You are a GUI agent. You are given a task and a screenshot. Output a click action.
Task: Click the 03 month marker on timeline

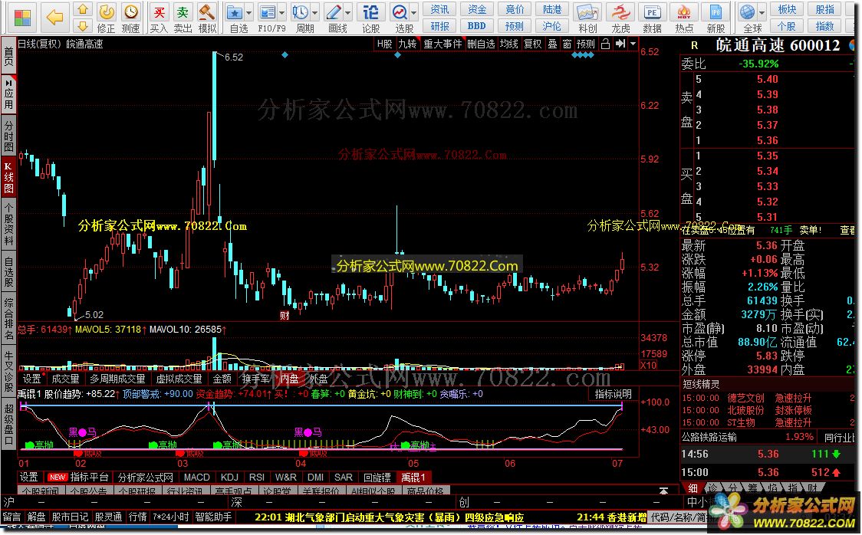click(183, 464)
